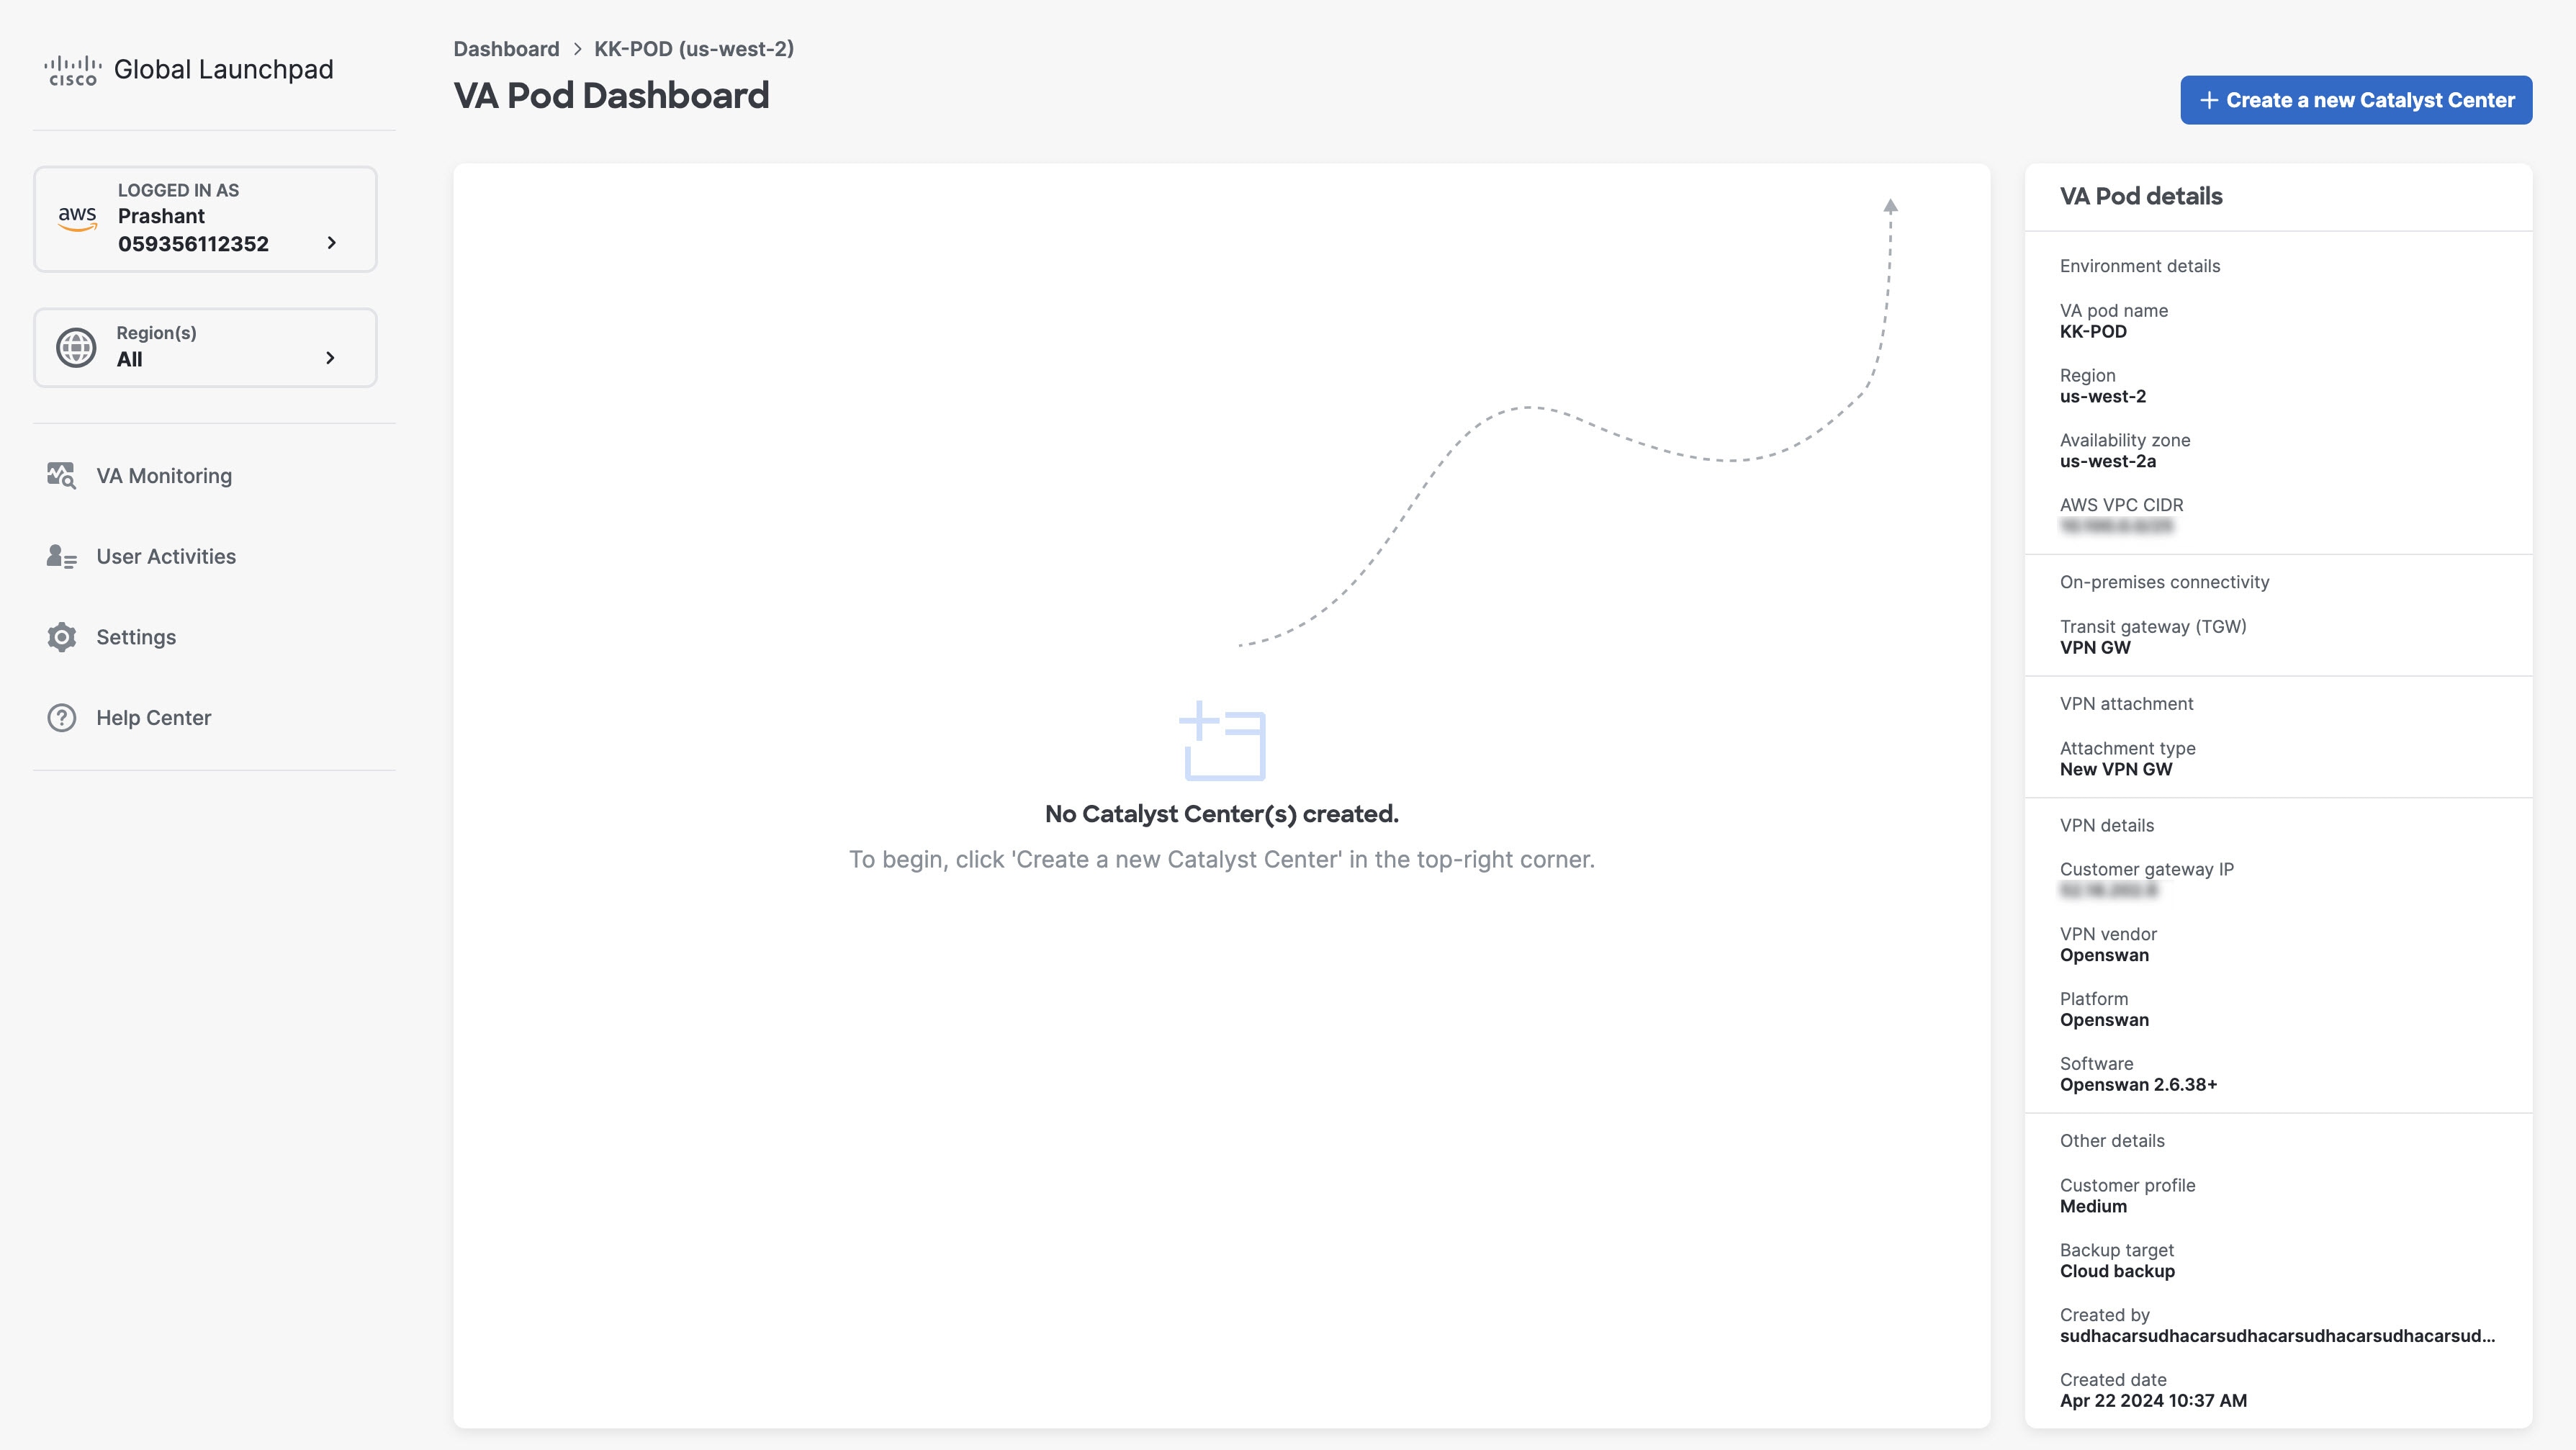Click the VA Pod Dashboard page title
The width and height of the screenshot is (2576, 1450).
[611, 96]
